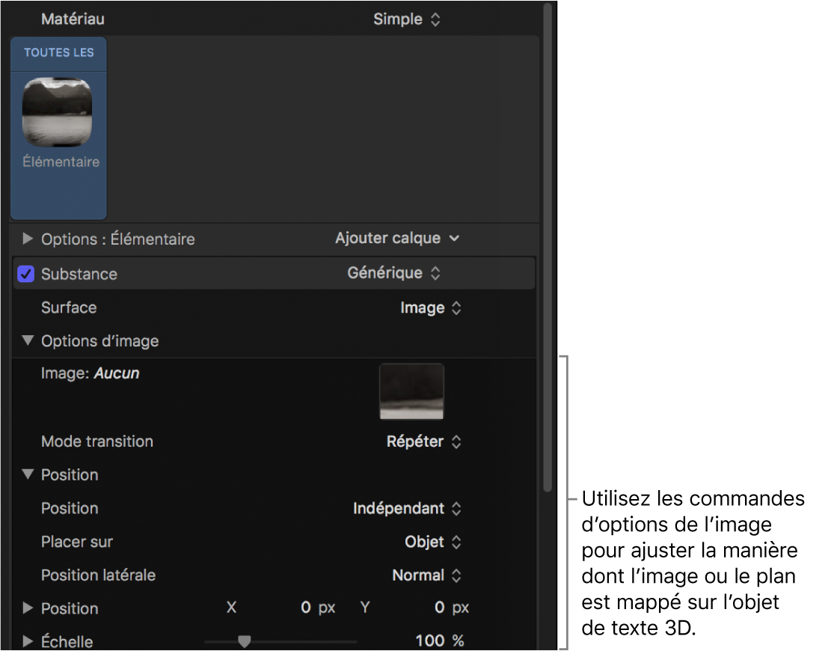Expand the Position X Y triangle

[28, 608]
